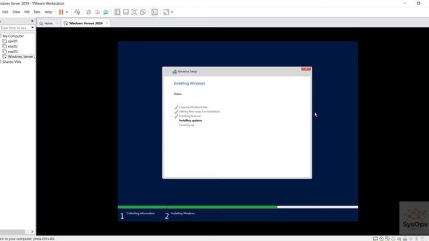
Task: Click the sound card status icon
Action: coord(399,238)
